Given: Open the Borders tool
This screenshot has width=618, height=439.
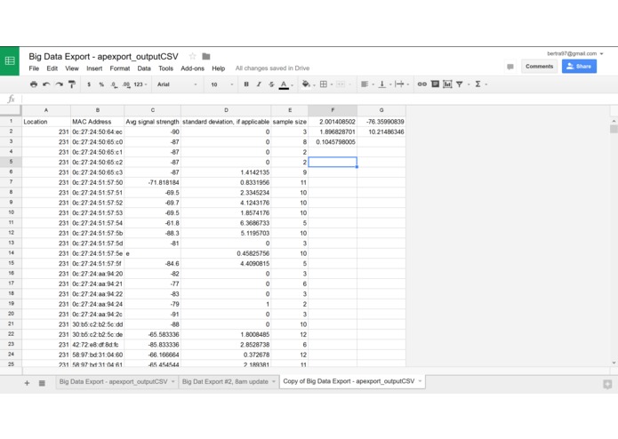Looking at the screenshot, I should (x=324, y=84).
